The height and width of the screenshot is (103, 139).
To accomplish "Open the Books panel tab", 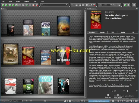I will pos(3,9).
